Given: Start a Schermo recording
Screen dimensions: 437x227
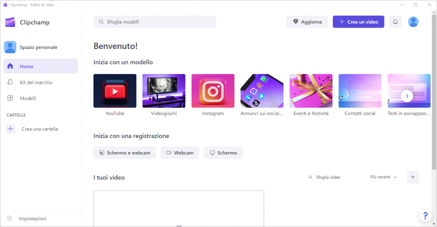Looking at the screenshot, I should click(x=223, y=153).
